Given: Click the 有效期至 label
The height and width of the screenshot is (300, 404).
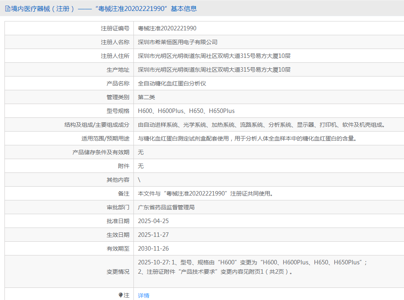Looking at the screenshot, I should pyautogui.click(x=118, y=249).
